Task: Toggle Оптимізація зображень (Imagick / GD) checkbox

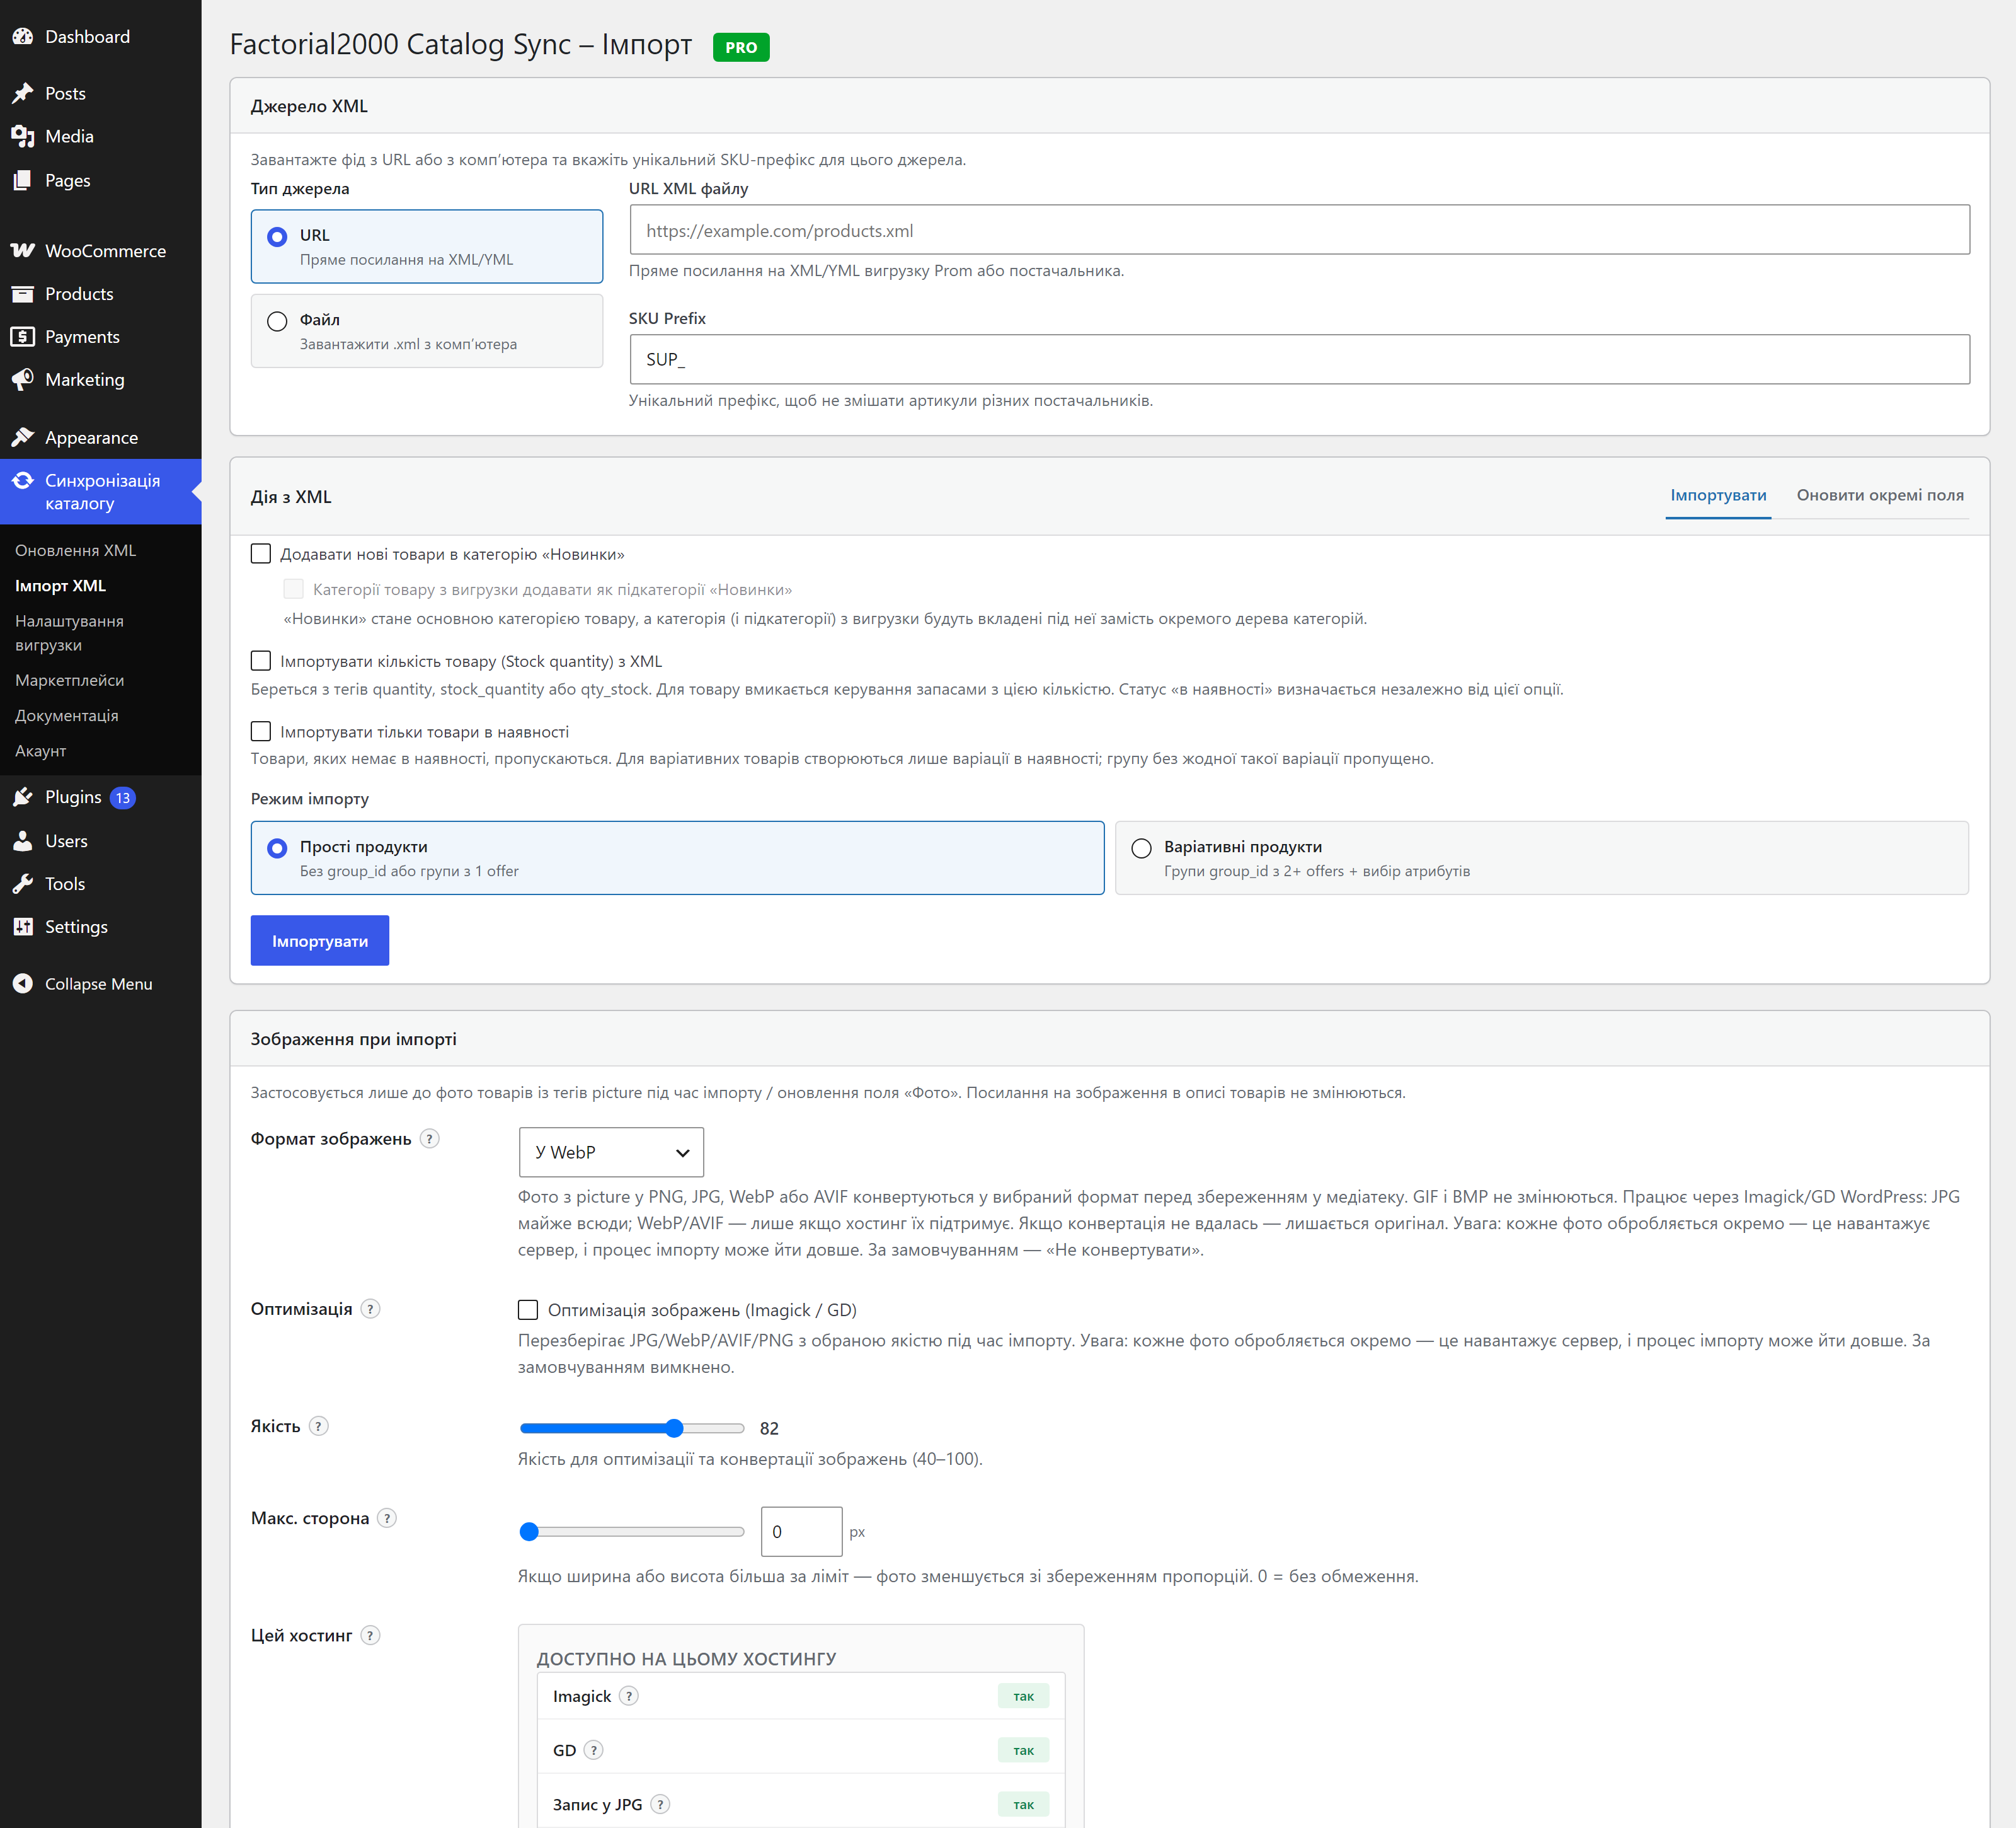Action: [528, 1310]
